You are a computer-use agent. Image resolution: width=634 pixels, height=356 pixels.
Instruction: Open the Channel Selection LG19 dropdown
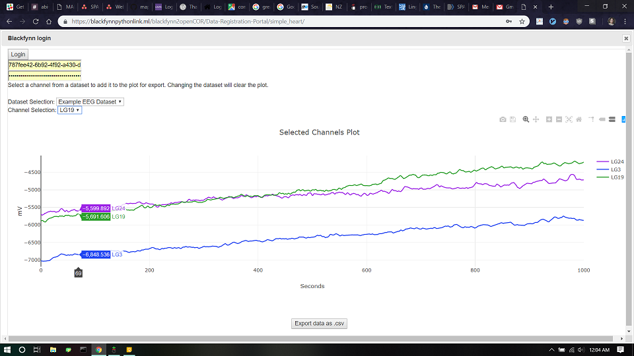tap(69, 110)
